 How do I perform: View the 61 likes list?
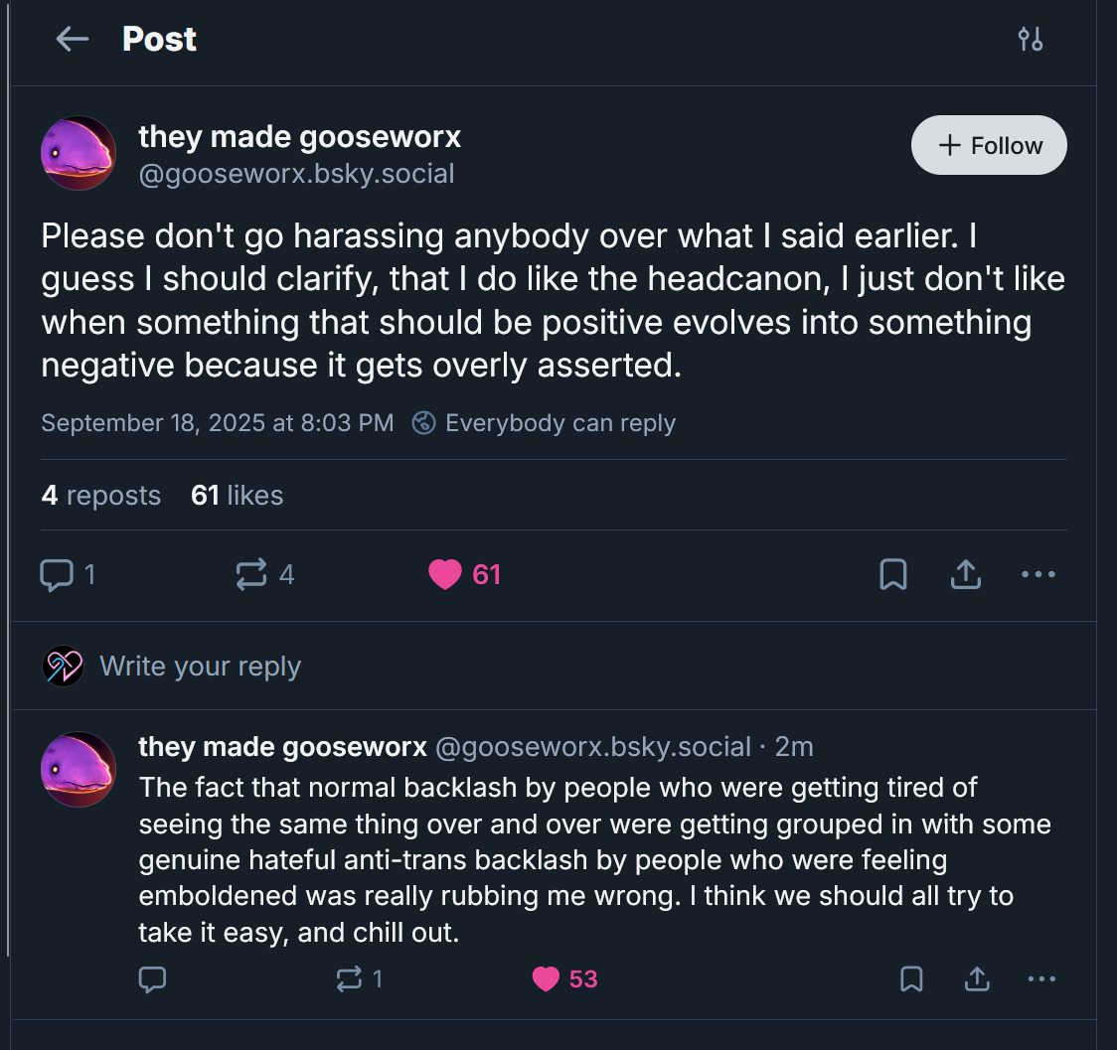[x=237, y=495]
